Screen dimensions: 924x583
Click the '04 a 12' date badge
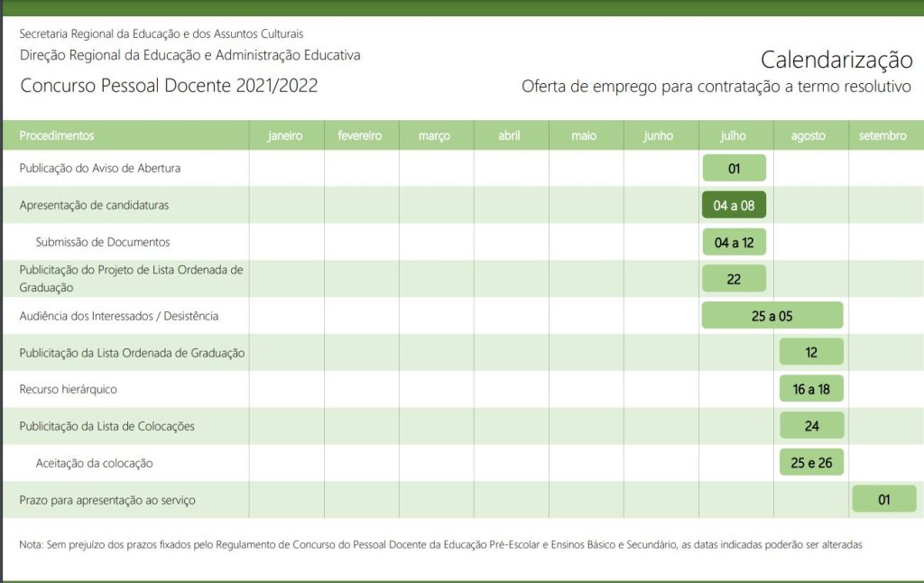[x=735, y=242]
